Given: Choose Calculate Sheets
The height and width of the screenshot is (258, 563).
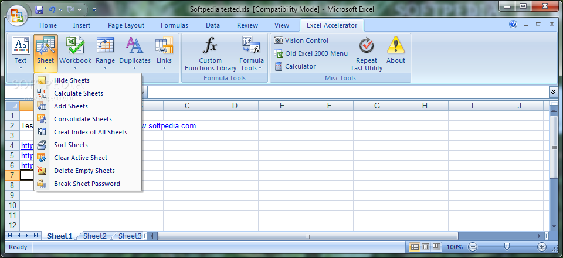Looking at the screenshot, I should coord(89,93).
